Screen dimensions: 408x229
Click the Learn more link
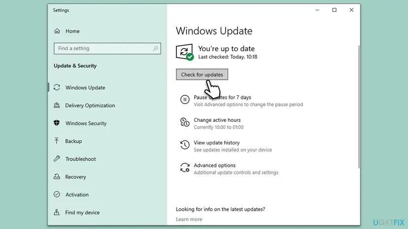tap(189, 219)
